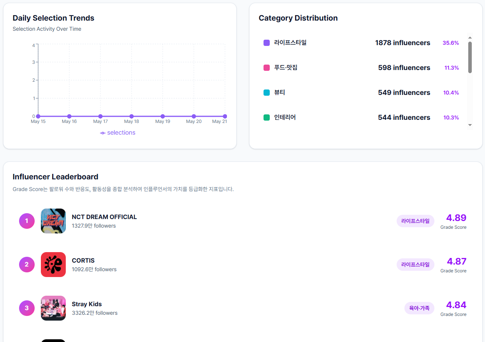Click the 육아·가족 tag on Stray Kids row
The image size is (485, 342).
tap(419, 308)
